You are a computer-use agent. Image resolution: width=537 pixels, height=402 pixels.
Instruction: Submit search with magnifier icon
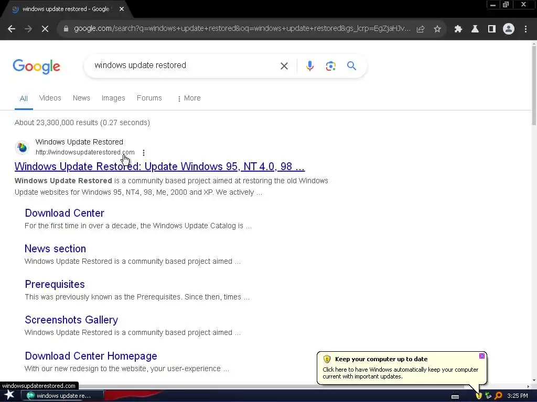352,65
